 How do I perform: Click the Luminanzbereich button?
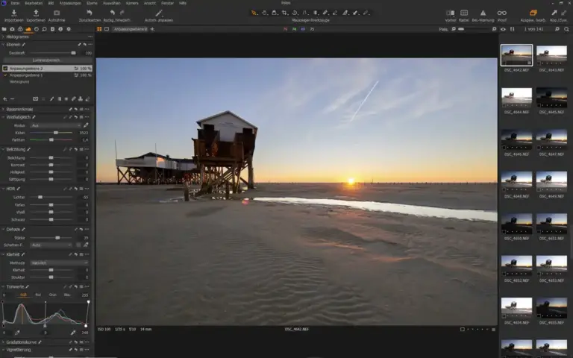pos(48,60)
